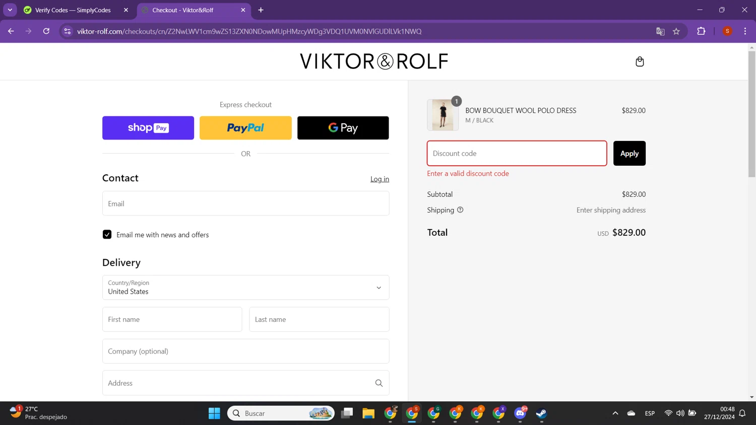The height and width of the screenshot is (425, 756).
Task: Open the weather widget on taskbar
Action: [x=38, y=413]
